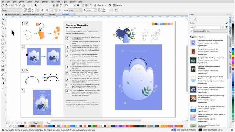
Task: Select the Rectangle tool in the toolbox
Action: click(3, 40)
